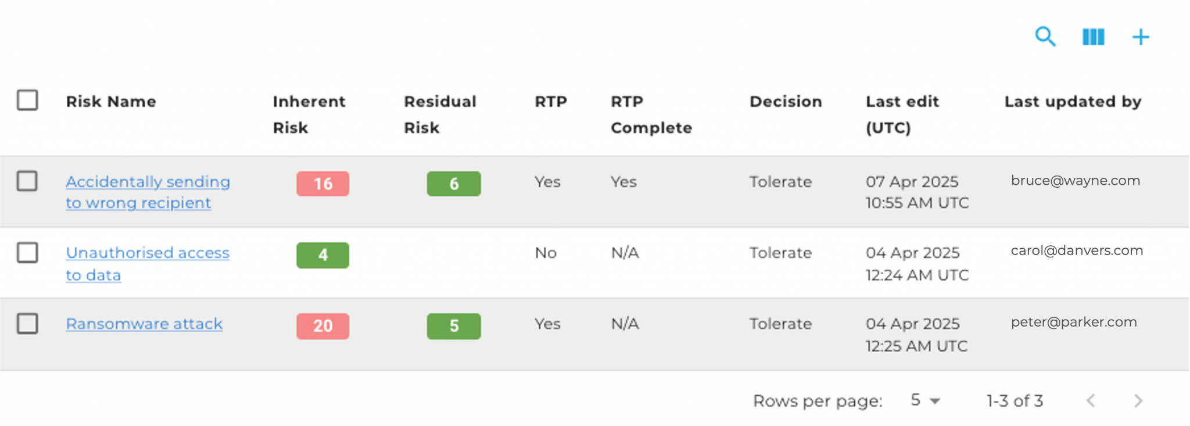Sort by the Last edit (UTC) column header
1190x426 pixels.
pyautogui.click(x=902, y=114)
